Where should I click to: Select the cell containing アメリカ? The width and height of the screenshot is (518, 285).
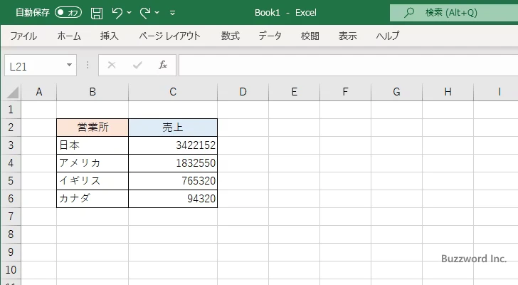(92, 163)
